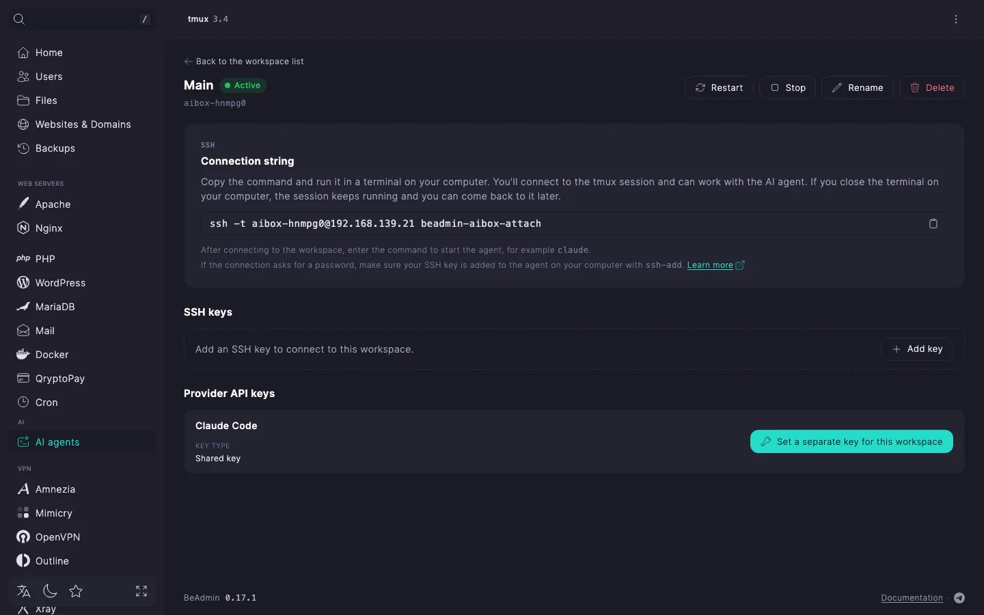The image size is (984, 615).
Task: Go back to the workspace list
Action: point(244,61)
